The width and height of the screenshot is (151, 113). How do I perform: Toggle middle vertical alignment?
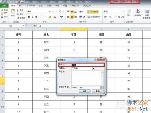coord(72,12)
